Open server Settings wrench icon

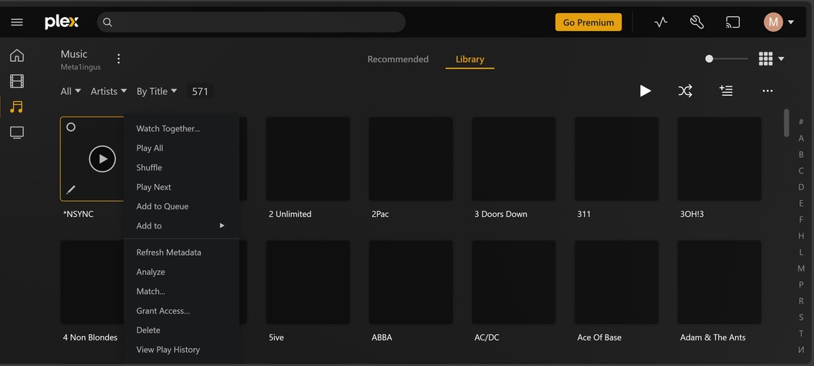[x=696, y=22]
